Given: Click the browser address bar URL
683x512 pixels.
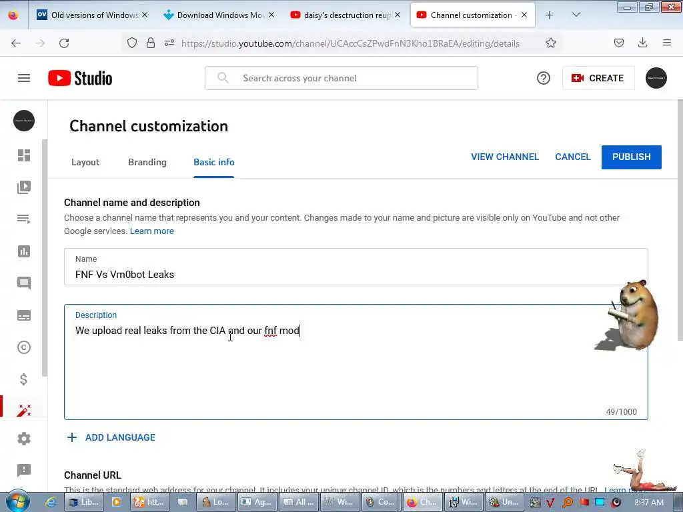Looking at the screenshot, I should pos(350,43).
